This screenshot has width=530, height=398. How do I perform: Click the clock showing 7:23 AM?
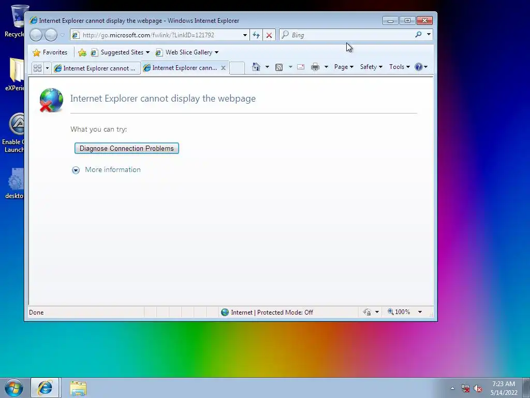click(504, 388)
